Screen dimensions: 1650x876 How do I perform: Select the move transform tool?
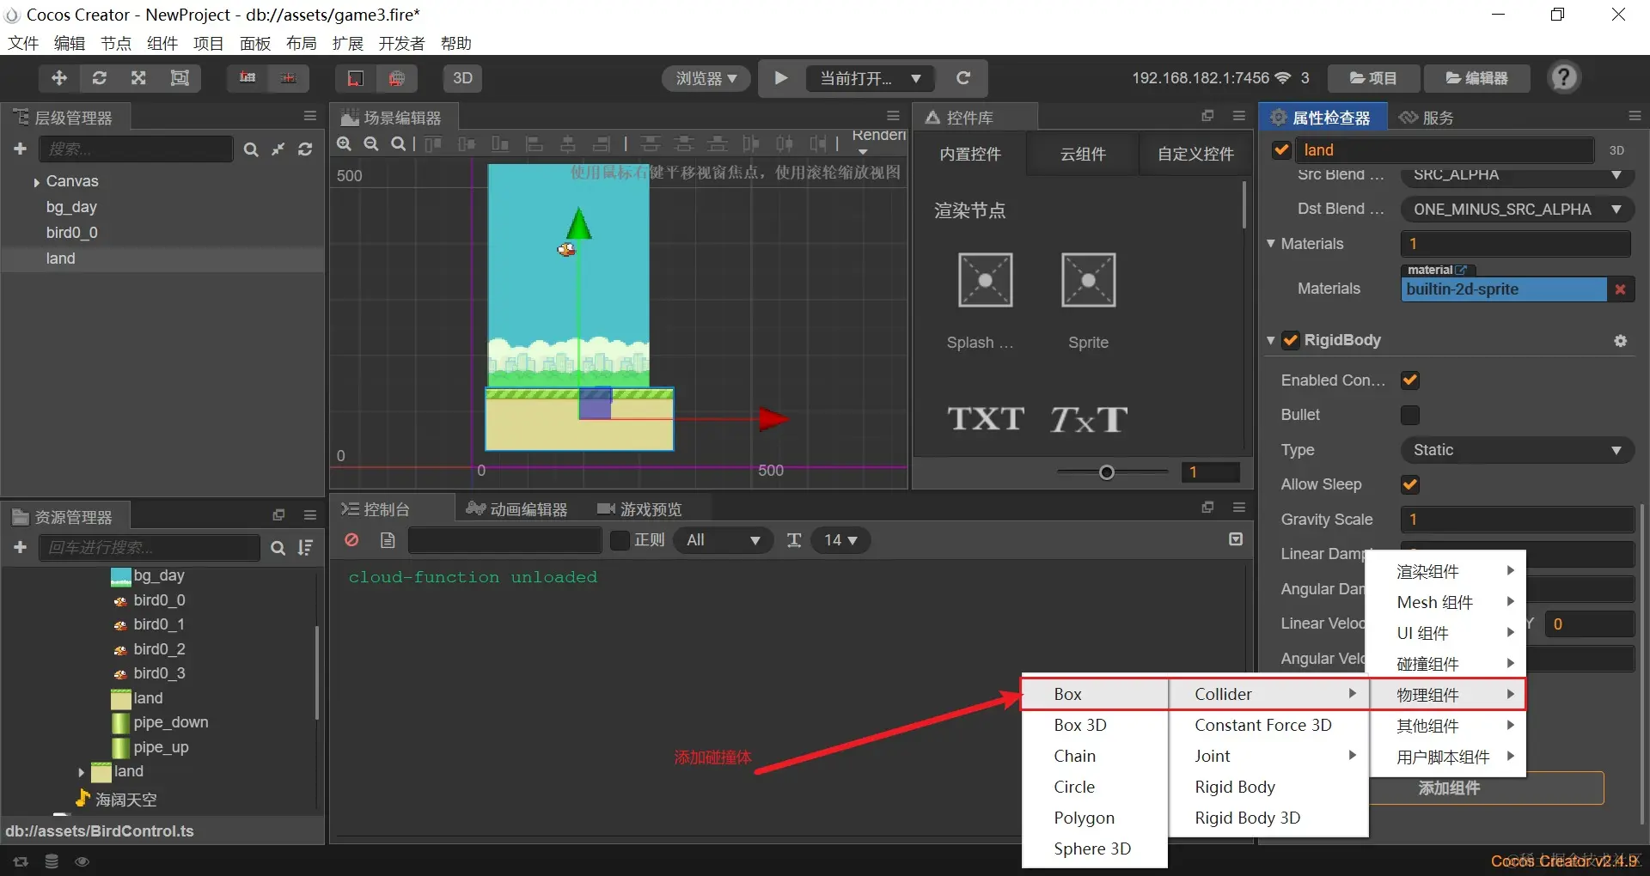[x=59, y=78]
